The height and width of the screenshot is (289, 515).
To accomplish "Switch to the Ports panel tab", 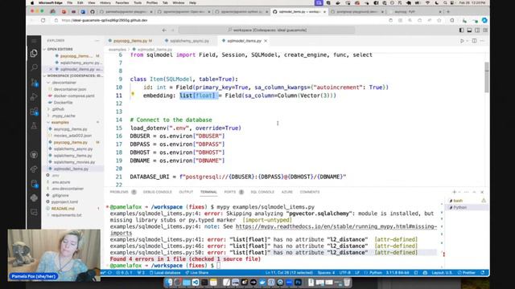I will pos(230,192).
